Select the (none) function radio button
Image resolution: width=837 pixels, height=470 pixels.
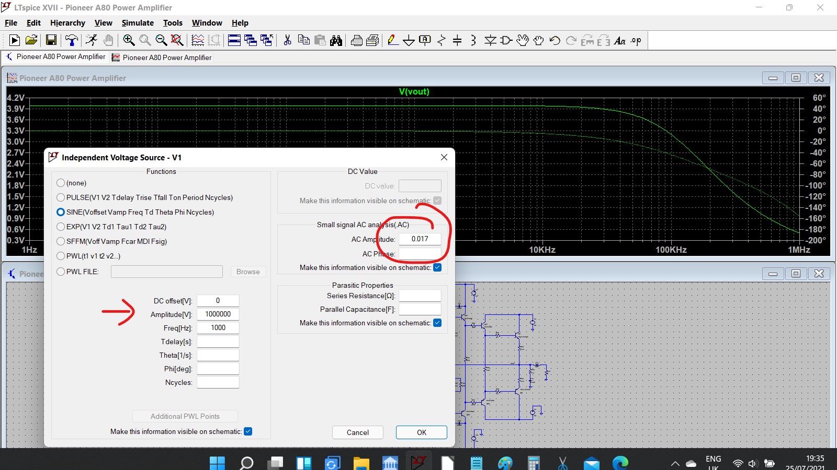(61, 183)
